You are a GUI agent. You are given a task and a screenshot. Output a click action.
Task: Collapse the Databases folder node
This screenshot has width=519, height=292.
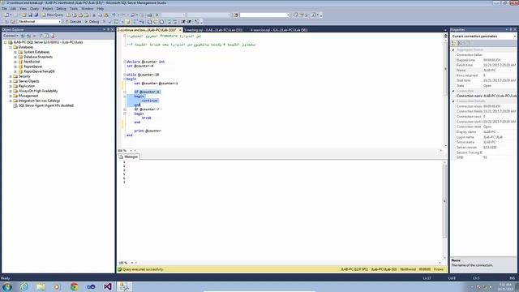click(11, 47)
